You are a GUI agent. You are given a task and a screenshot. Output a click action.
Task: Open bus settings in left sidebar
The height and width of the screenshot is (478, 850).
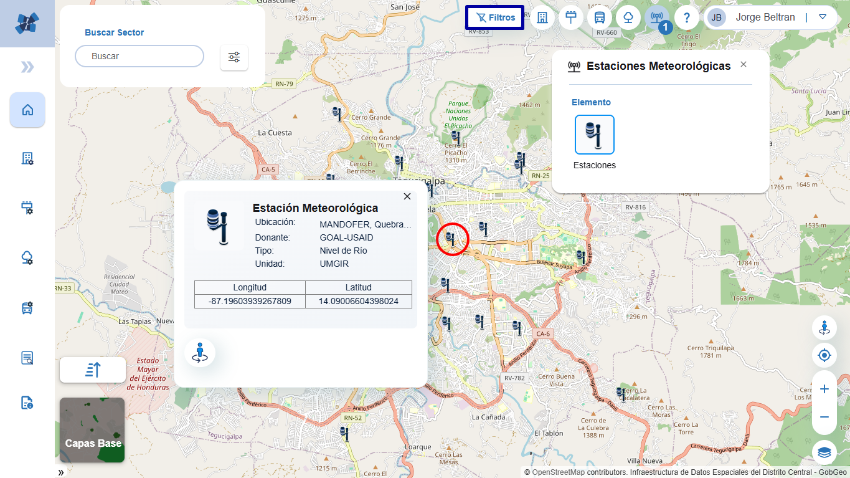coord(27,307)
